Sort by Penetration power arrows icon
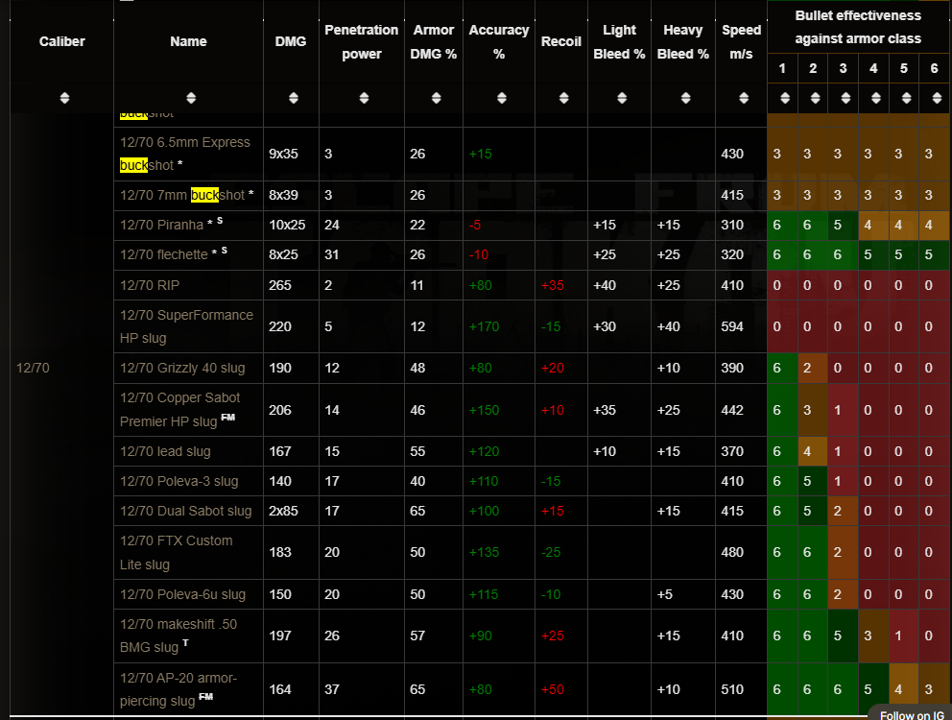Image resolution: width=952 pixels, height=720 pixels. tap(362, 98)
